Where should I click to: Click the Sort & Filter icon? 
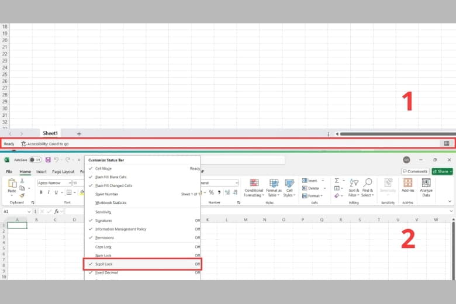354,184
